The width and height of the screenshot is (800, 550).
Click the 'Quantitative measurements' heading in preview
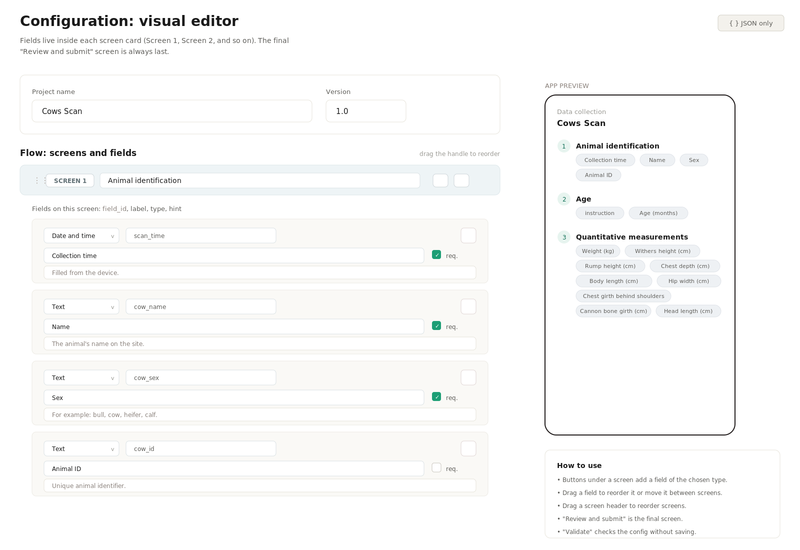click(632, 237)
